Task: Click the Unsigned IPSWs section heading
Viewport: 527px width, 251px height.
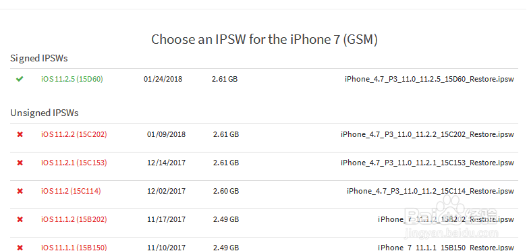Action: [45, 113]
